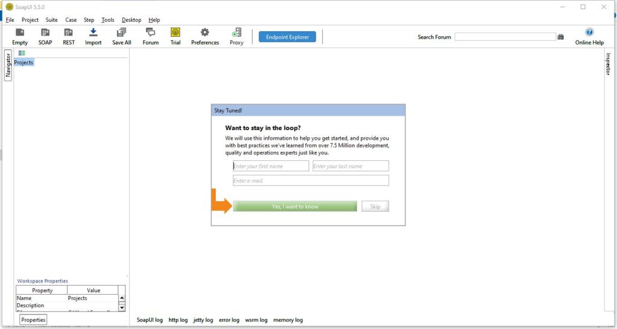Click the Search Forum text field

click(x=505, y=37)
